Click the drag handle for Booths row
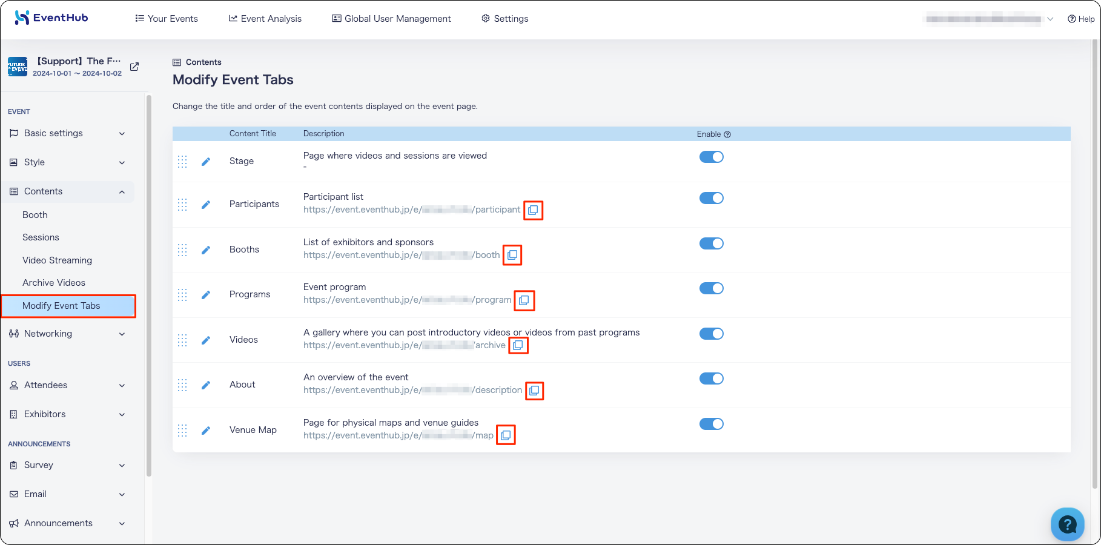Screen dimensions: 1101x545 click(182, 249)
